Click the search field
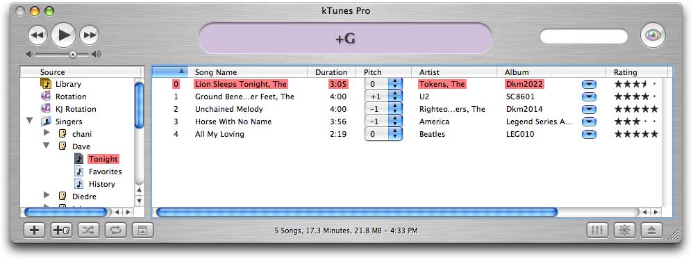 click(x=584, y=37)
